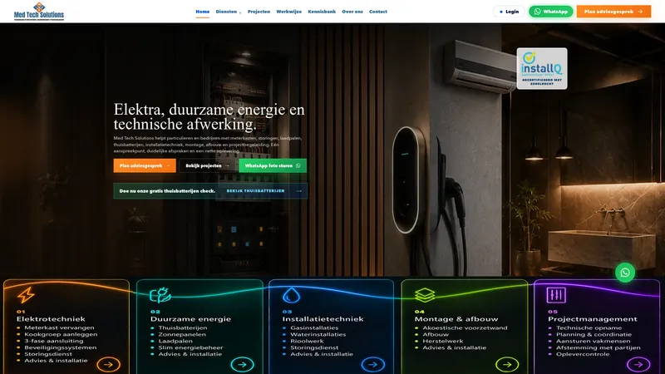The width and height of the screenshot is (665, 374).
Task: Click 'Afbouw' list item
Action: [x=436, y=334]
